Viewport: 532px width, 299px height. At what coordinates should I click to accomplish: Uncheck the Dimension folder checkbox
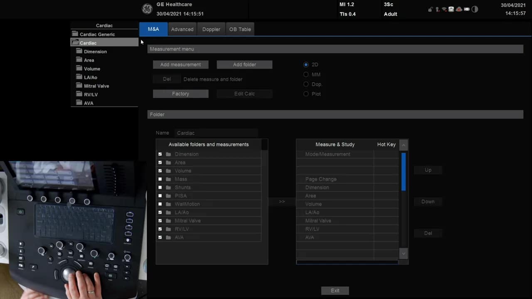point(160,154)
